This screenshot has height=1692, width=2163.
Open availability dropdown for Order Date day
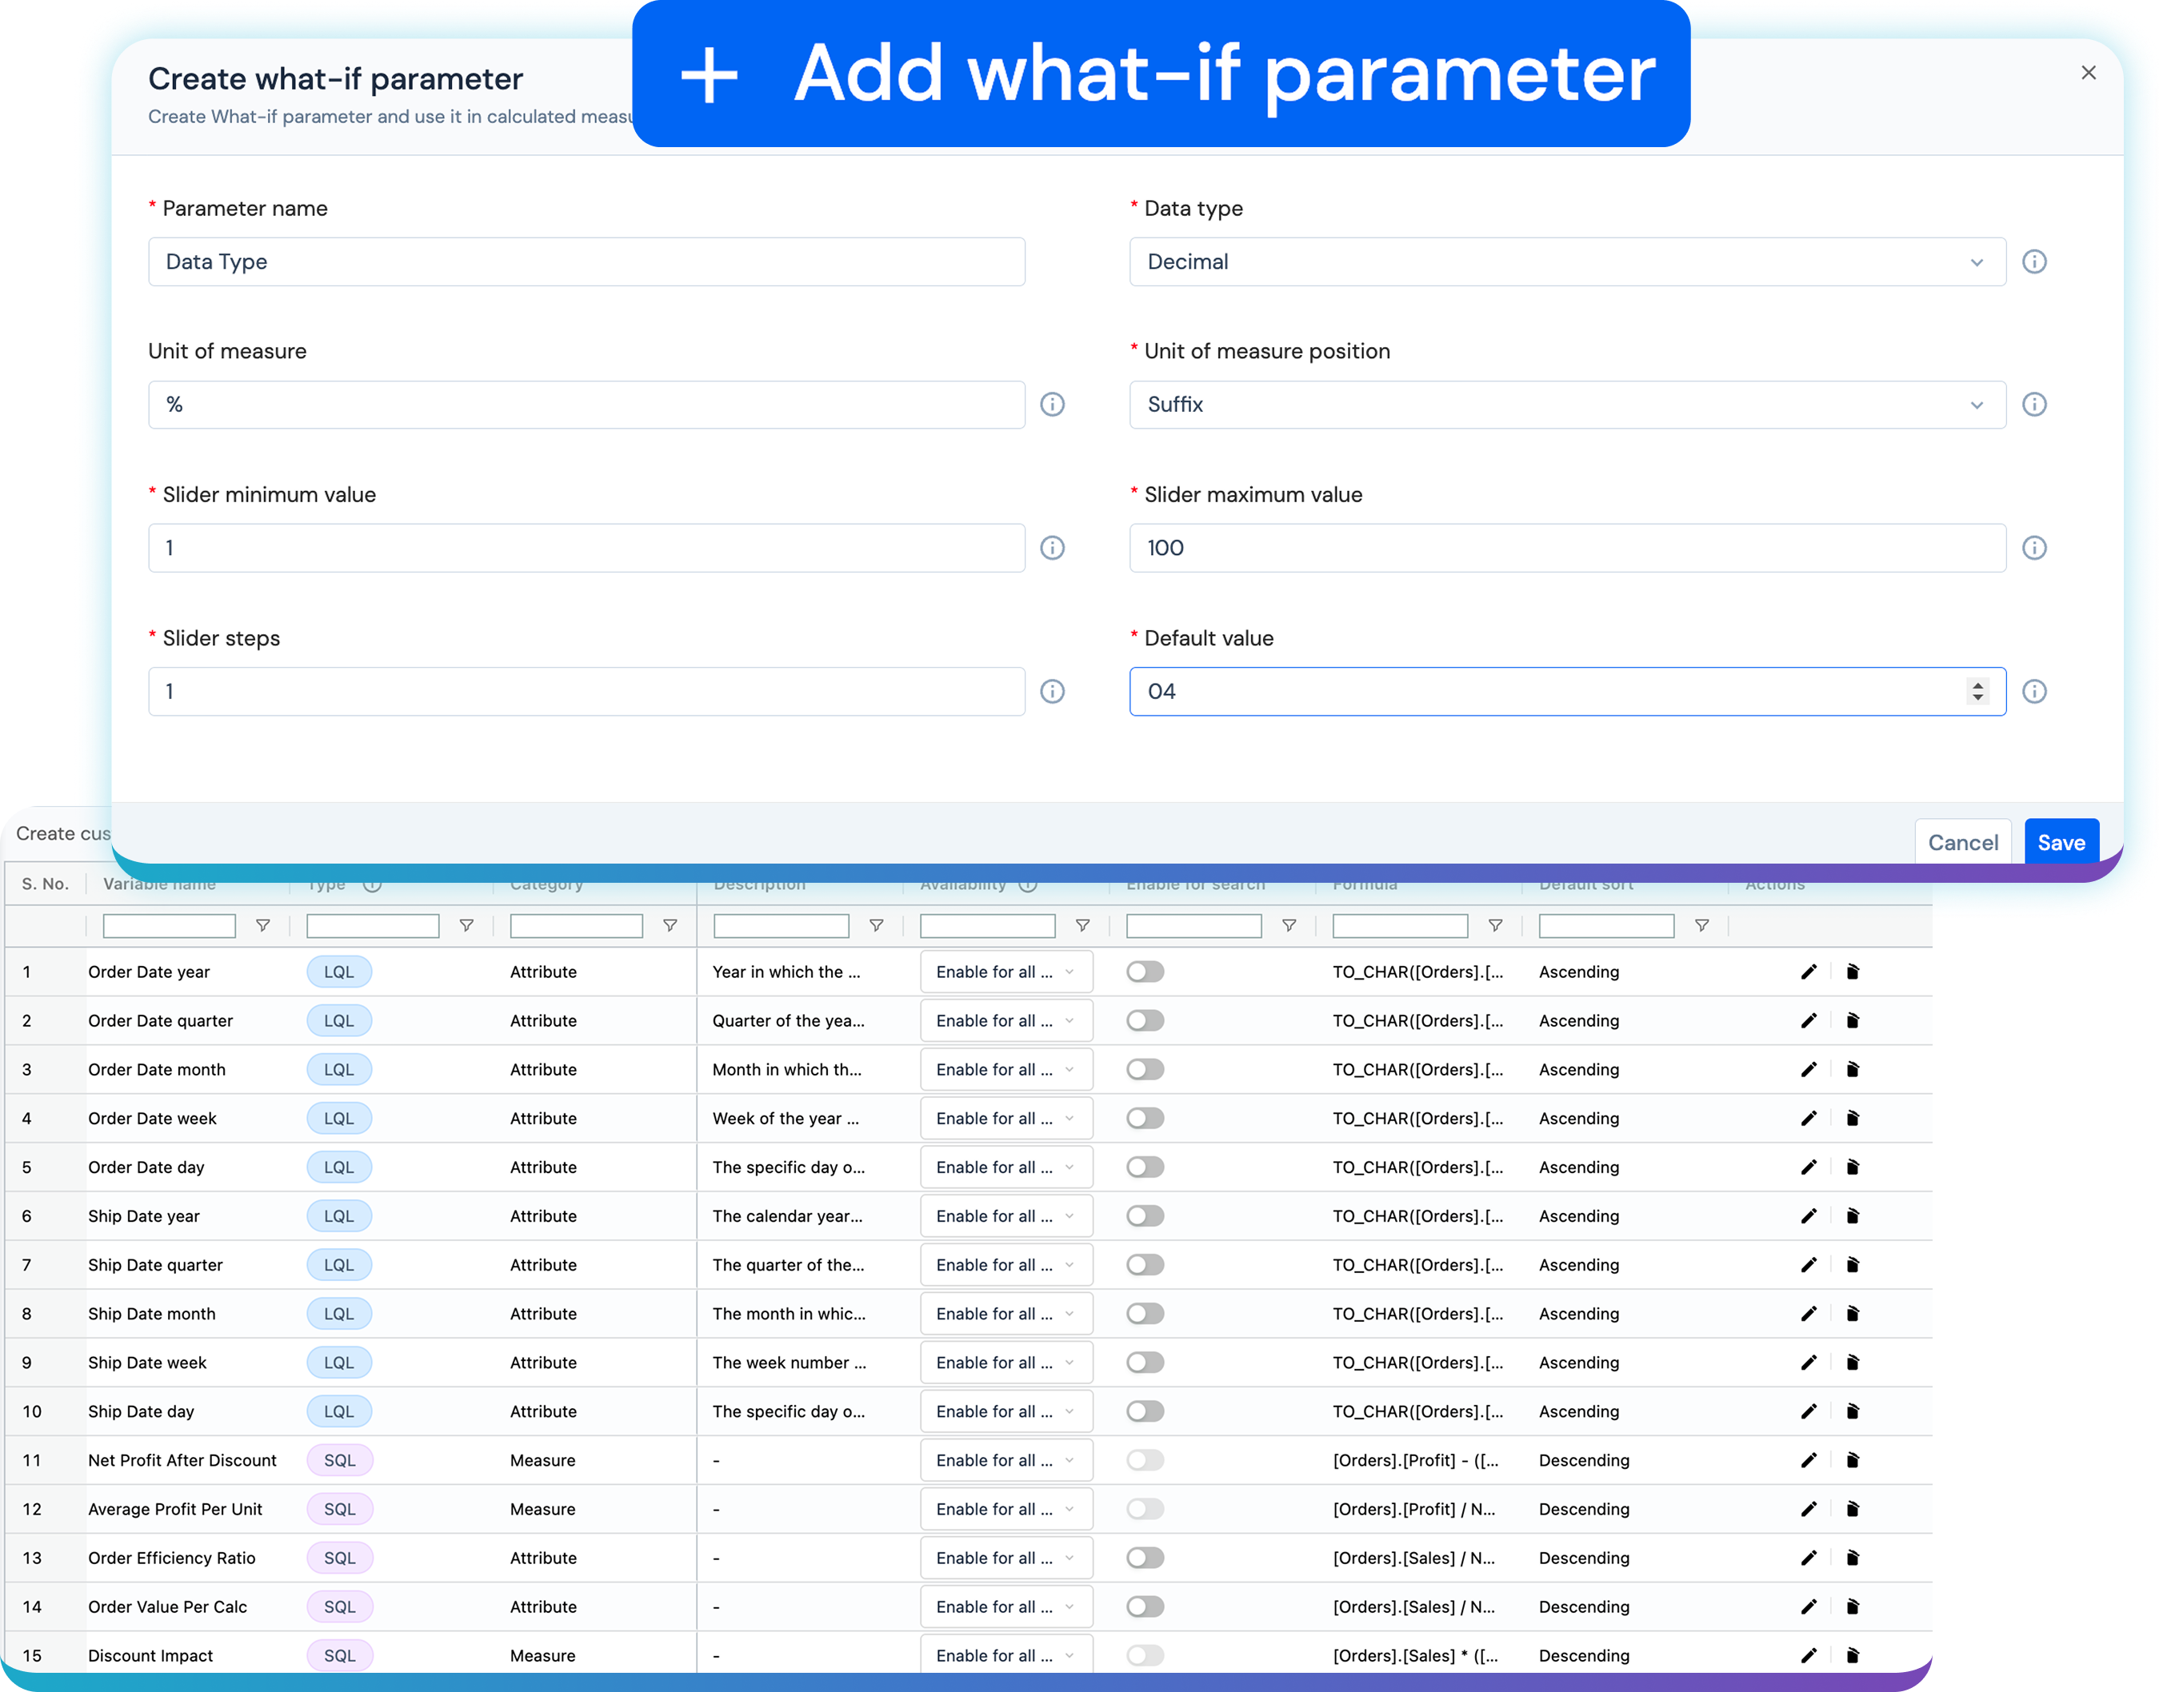[1006, 1167]
